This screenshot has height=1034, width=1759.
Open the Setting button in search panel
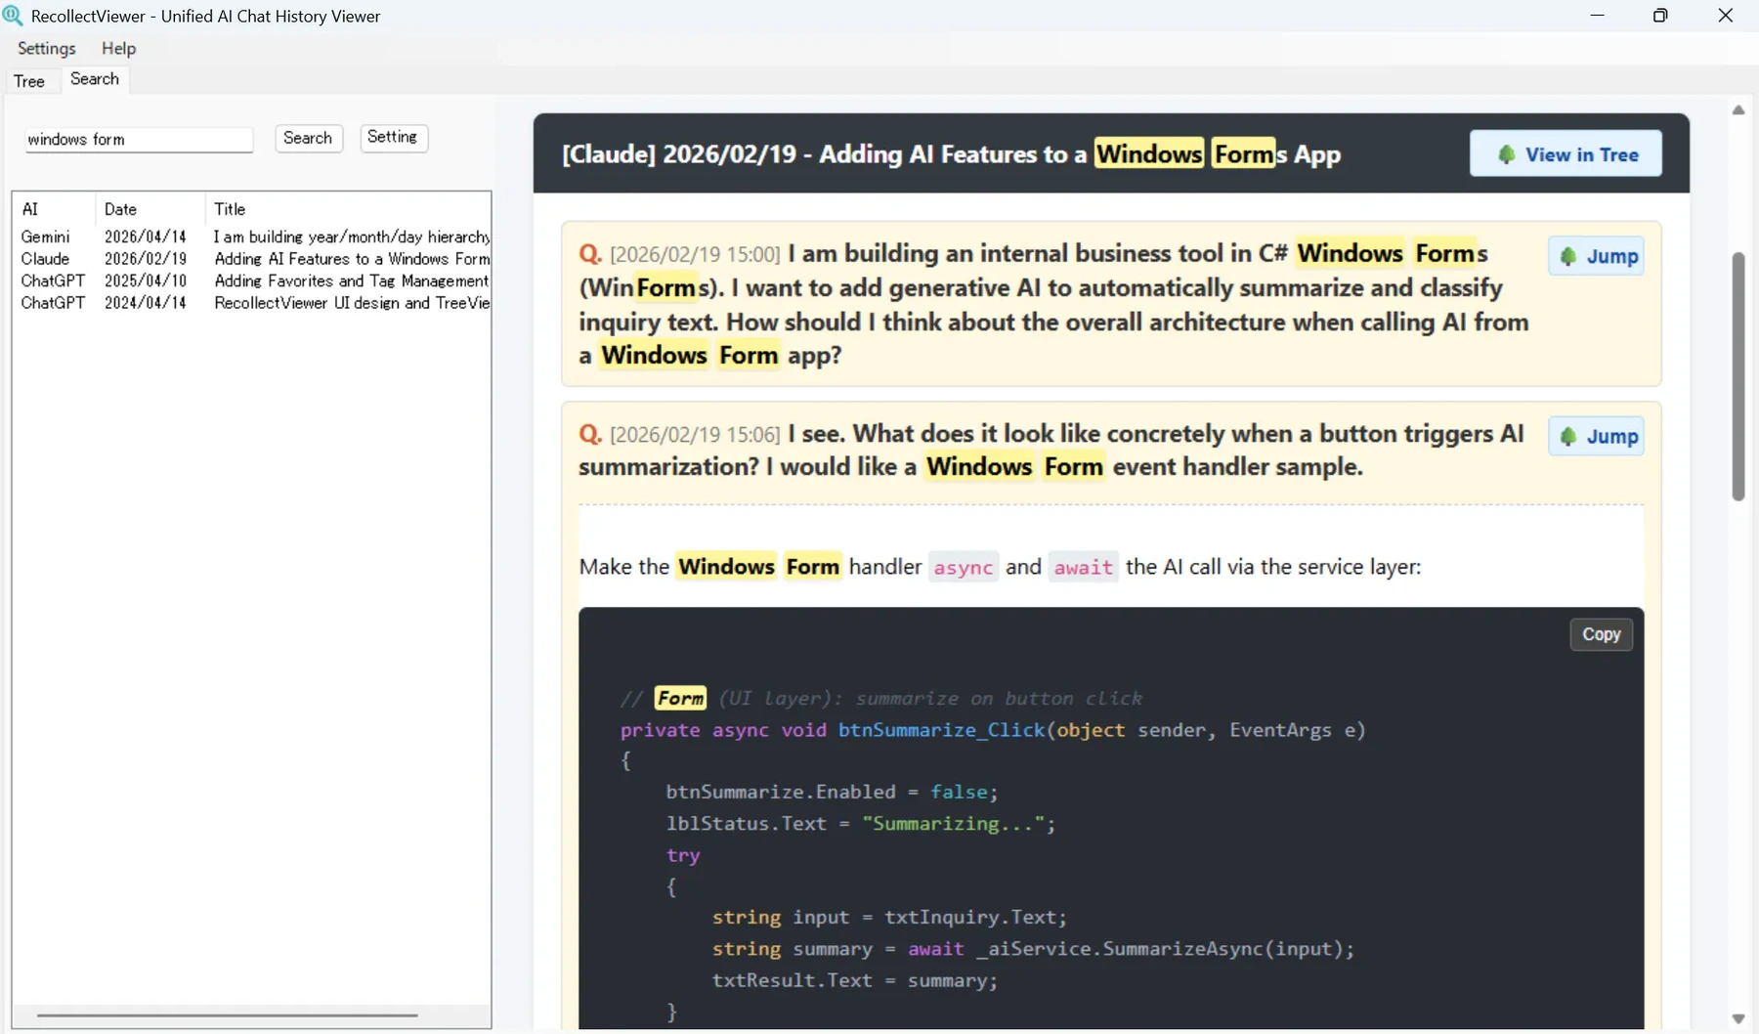tap(393, 138)
